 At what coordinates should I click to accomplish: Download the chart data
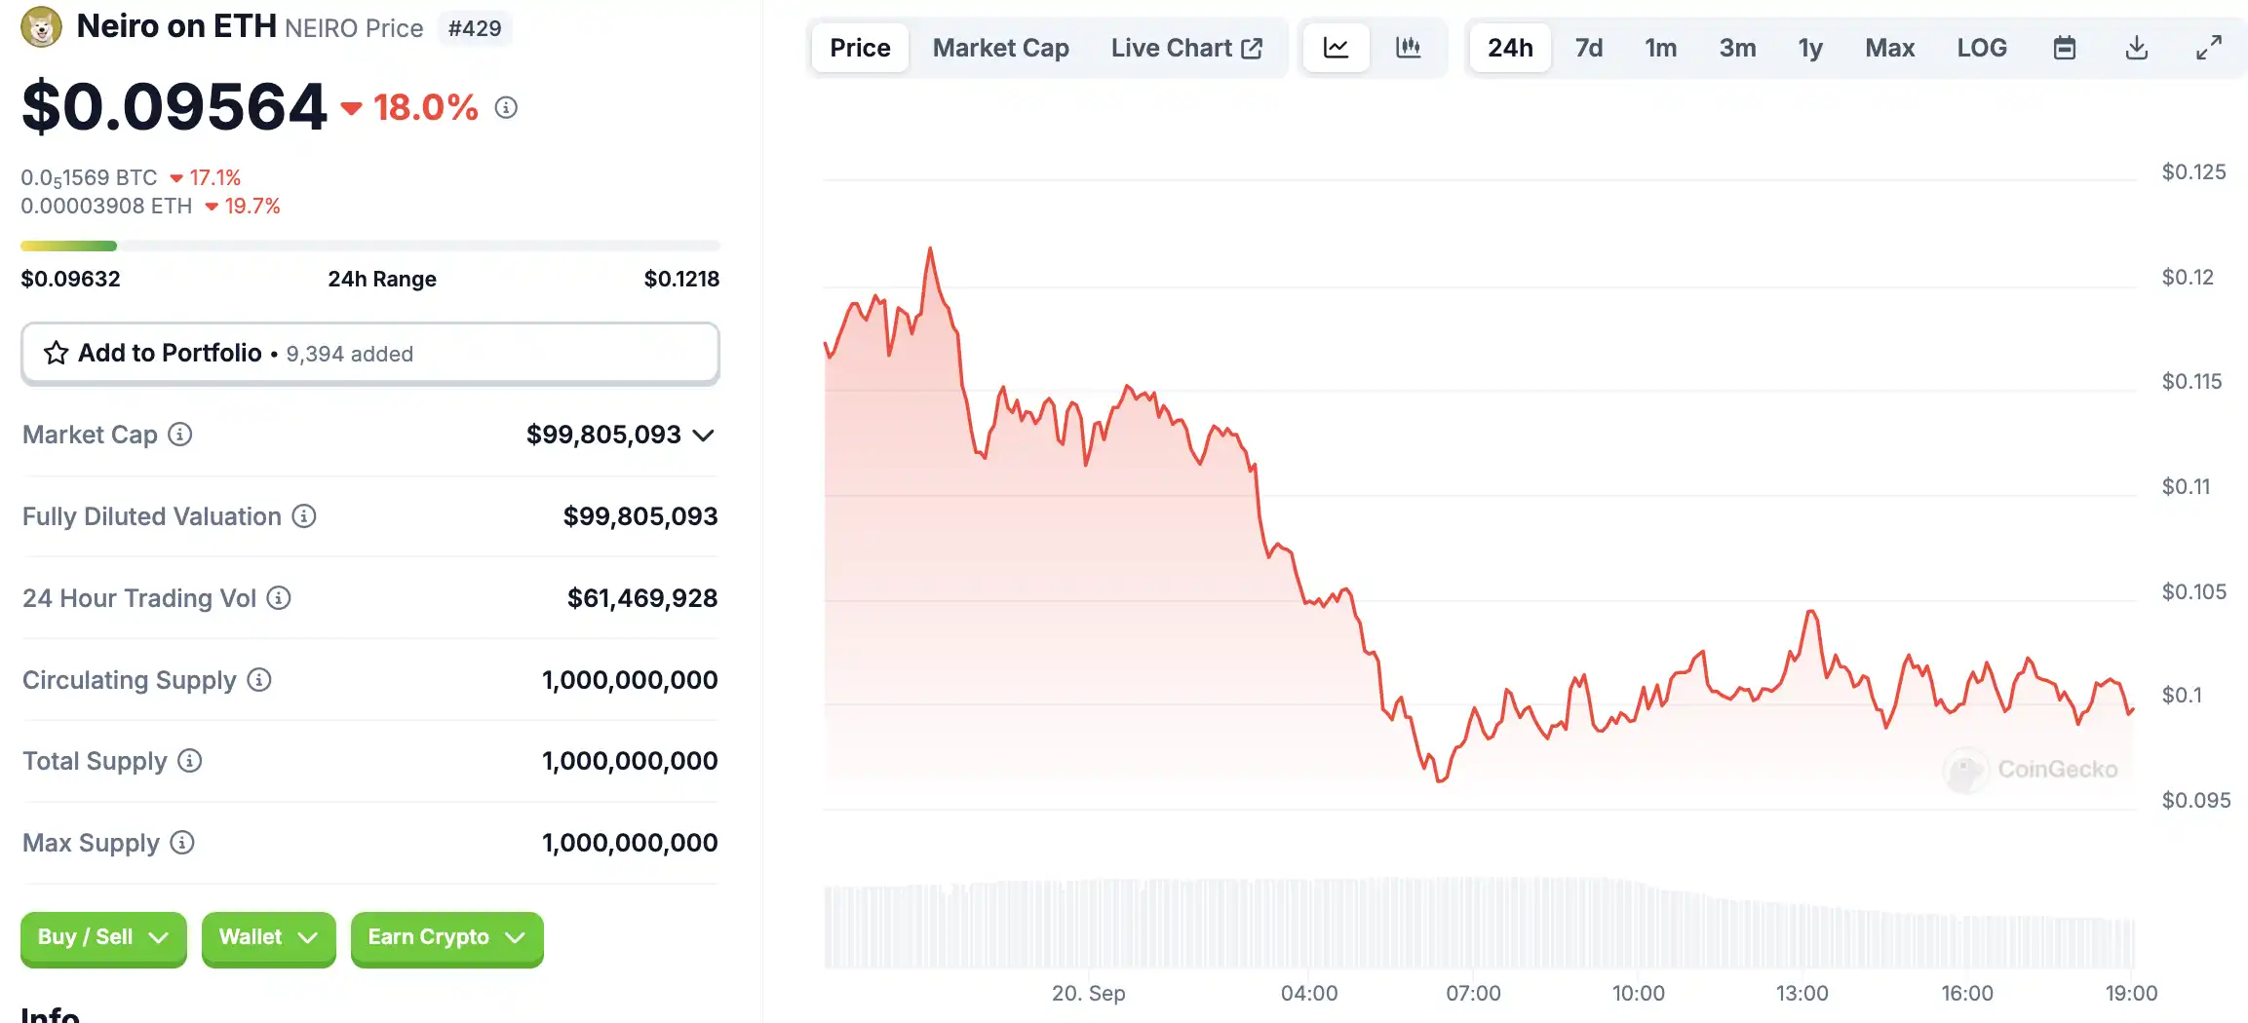[x=2136, y=48]
